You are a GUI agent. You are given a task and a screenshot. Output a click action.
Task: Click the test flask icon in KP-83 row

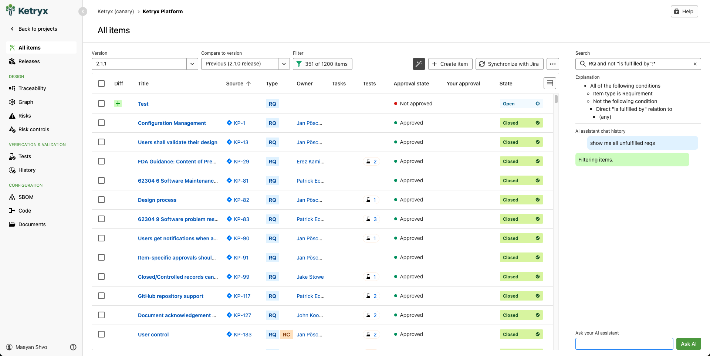click(x=368, y=219)
